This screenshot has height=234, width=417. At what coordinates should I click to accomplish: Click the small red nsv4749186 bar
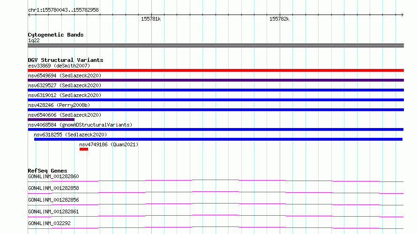pos(84,149)
